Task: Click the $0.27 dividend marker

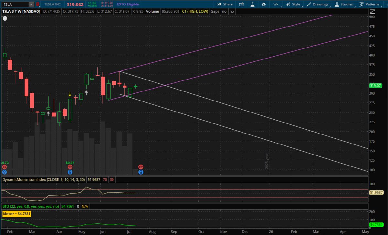Action: (x=70, y=162)
